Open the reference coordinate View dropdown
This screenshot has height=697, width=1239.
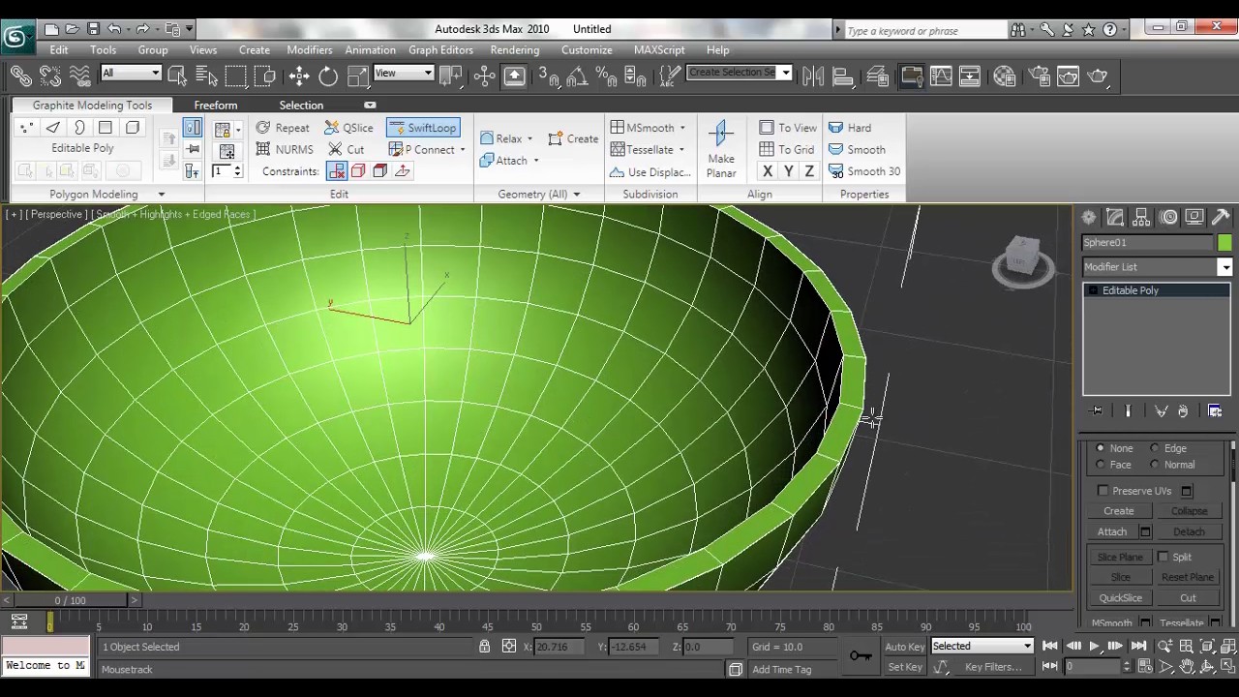404,73
